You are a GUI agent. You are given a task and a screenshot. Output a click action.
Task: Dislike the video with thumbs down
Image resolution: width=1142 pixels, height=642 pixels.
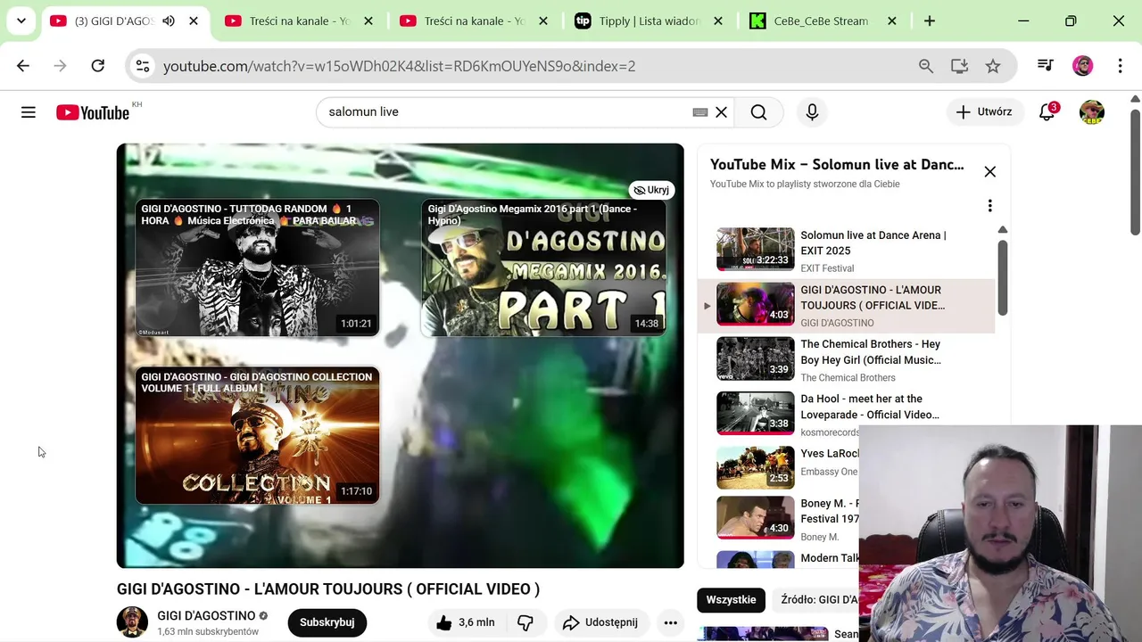(x=525, y=622)
